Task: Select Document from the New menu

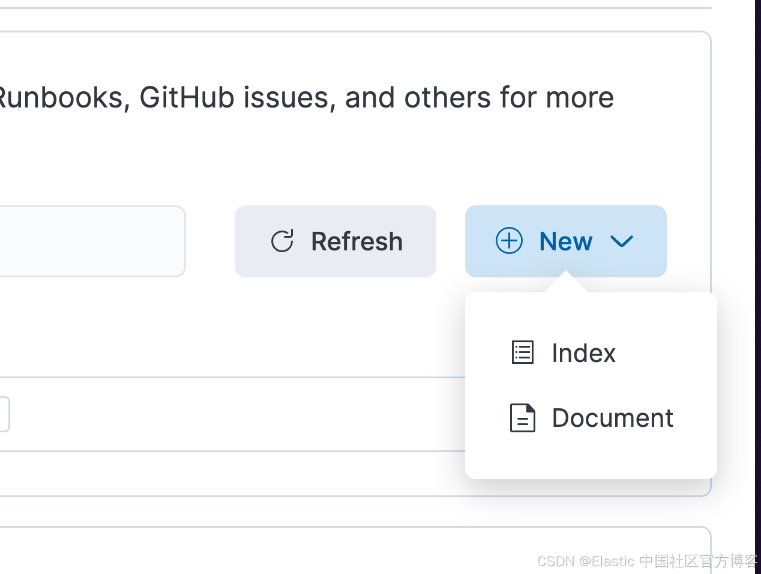Action: [591, 418]
